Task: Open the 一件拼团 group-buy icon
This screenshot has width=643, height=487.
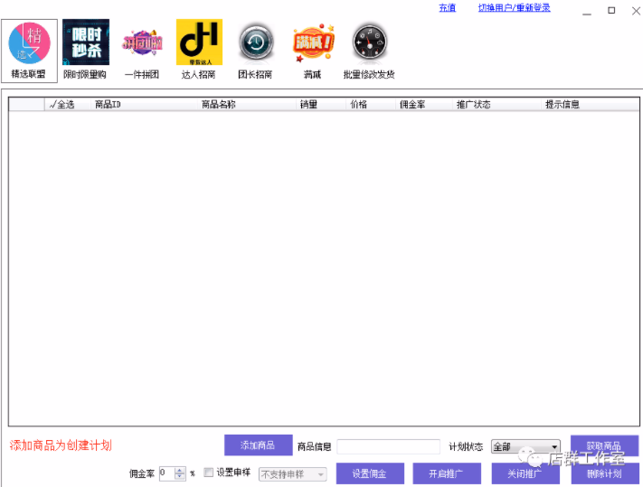Action: pos(142,42)
